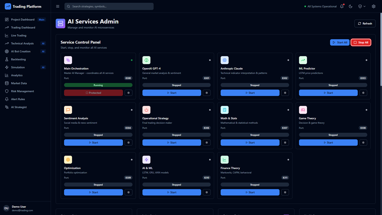The image size is (382, 215).
Task: Click the search strategies input field
Action: pyautogui.click(x=109, y=6)
